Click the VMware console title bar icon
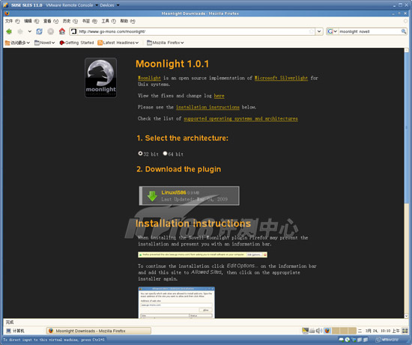Viewport: 412px width, 345px height. coord(5,5)
